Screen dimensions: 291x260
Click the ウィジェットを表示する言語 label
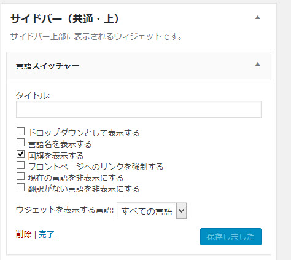click(x=64, y=210)
